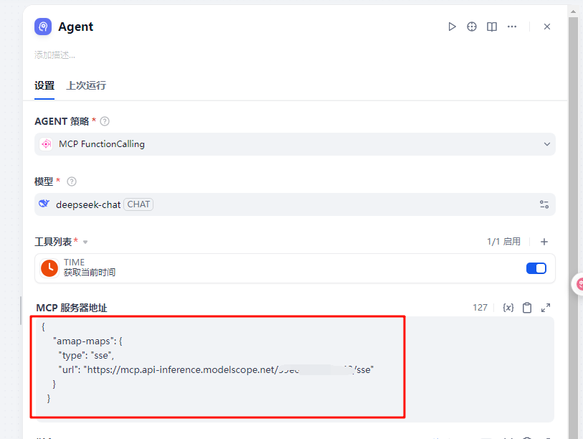Switch to the 上次运行 tab
The height and width of the screenshot is (439, 583).
click(x=86, y=85)
